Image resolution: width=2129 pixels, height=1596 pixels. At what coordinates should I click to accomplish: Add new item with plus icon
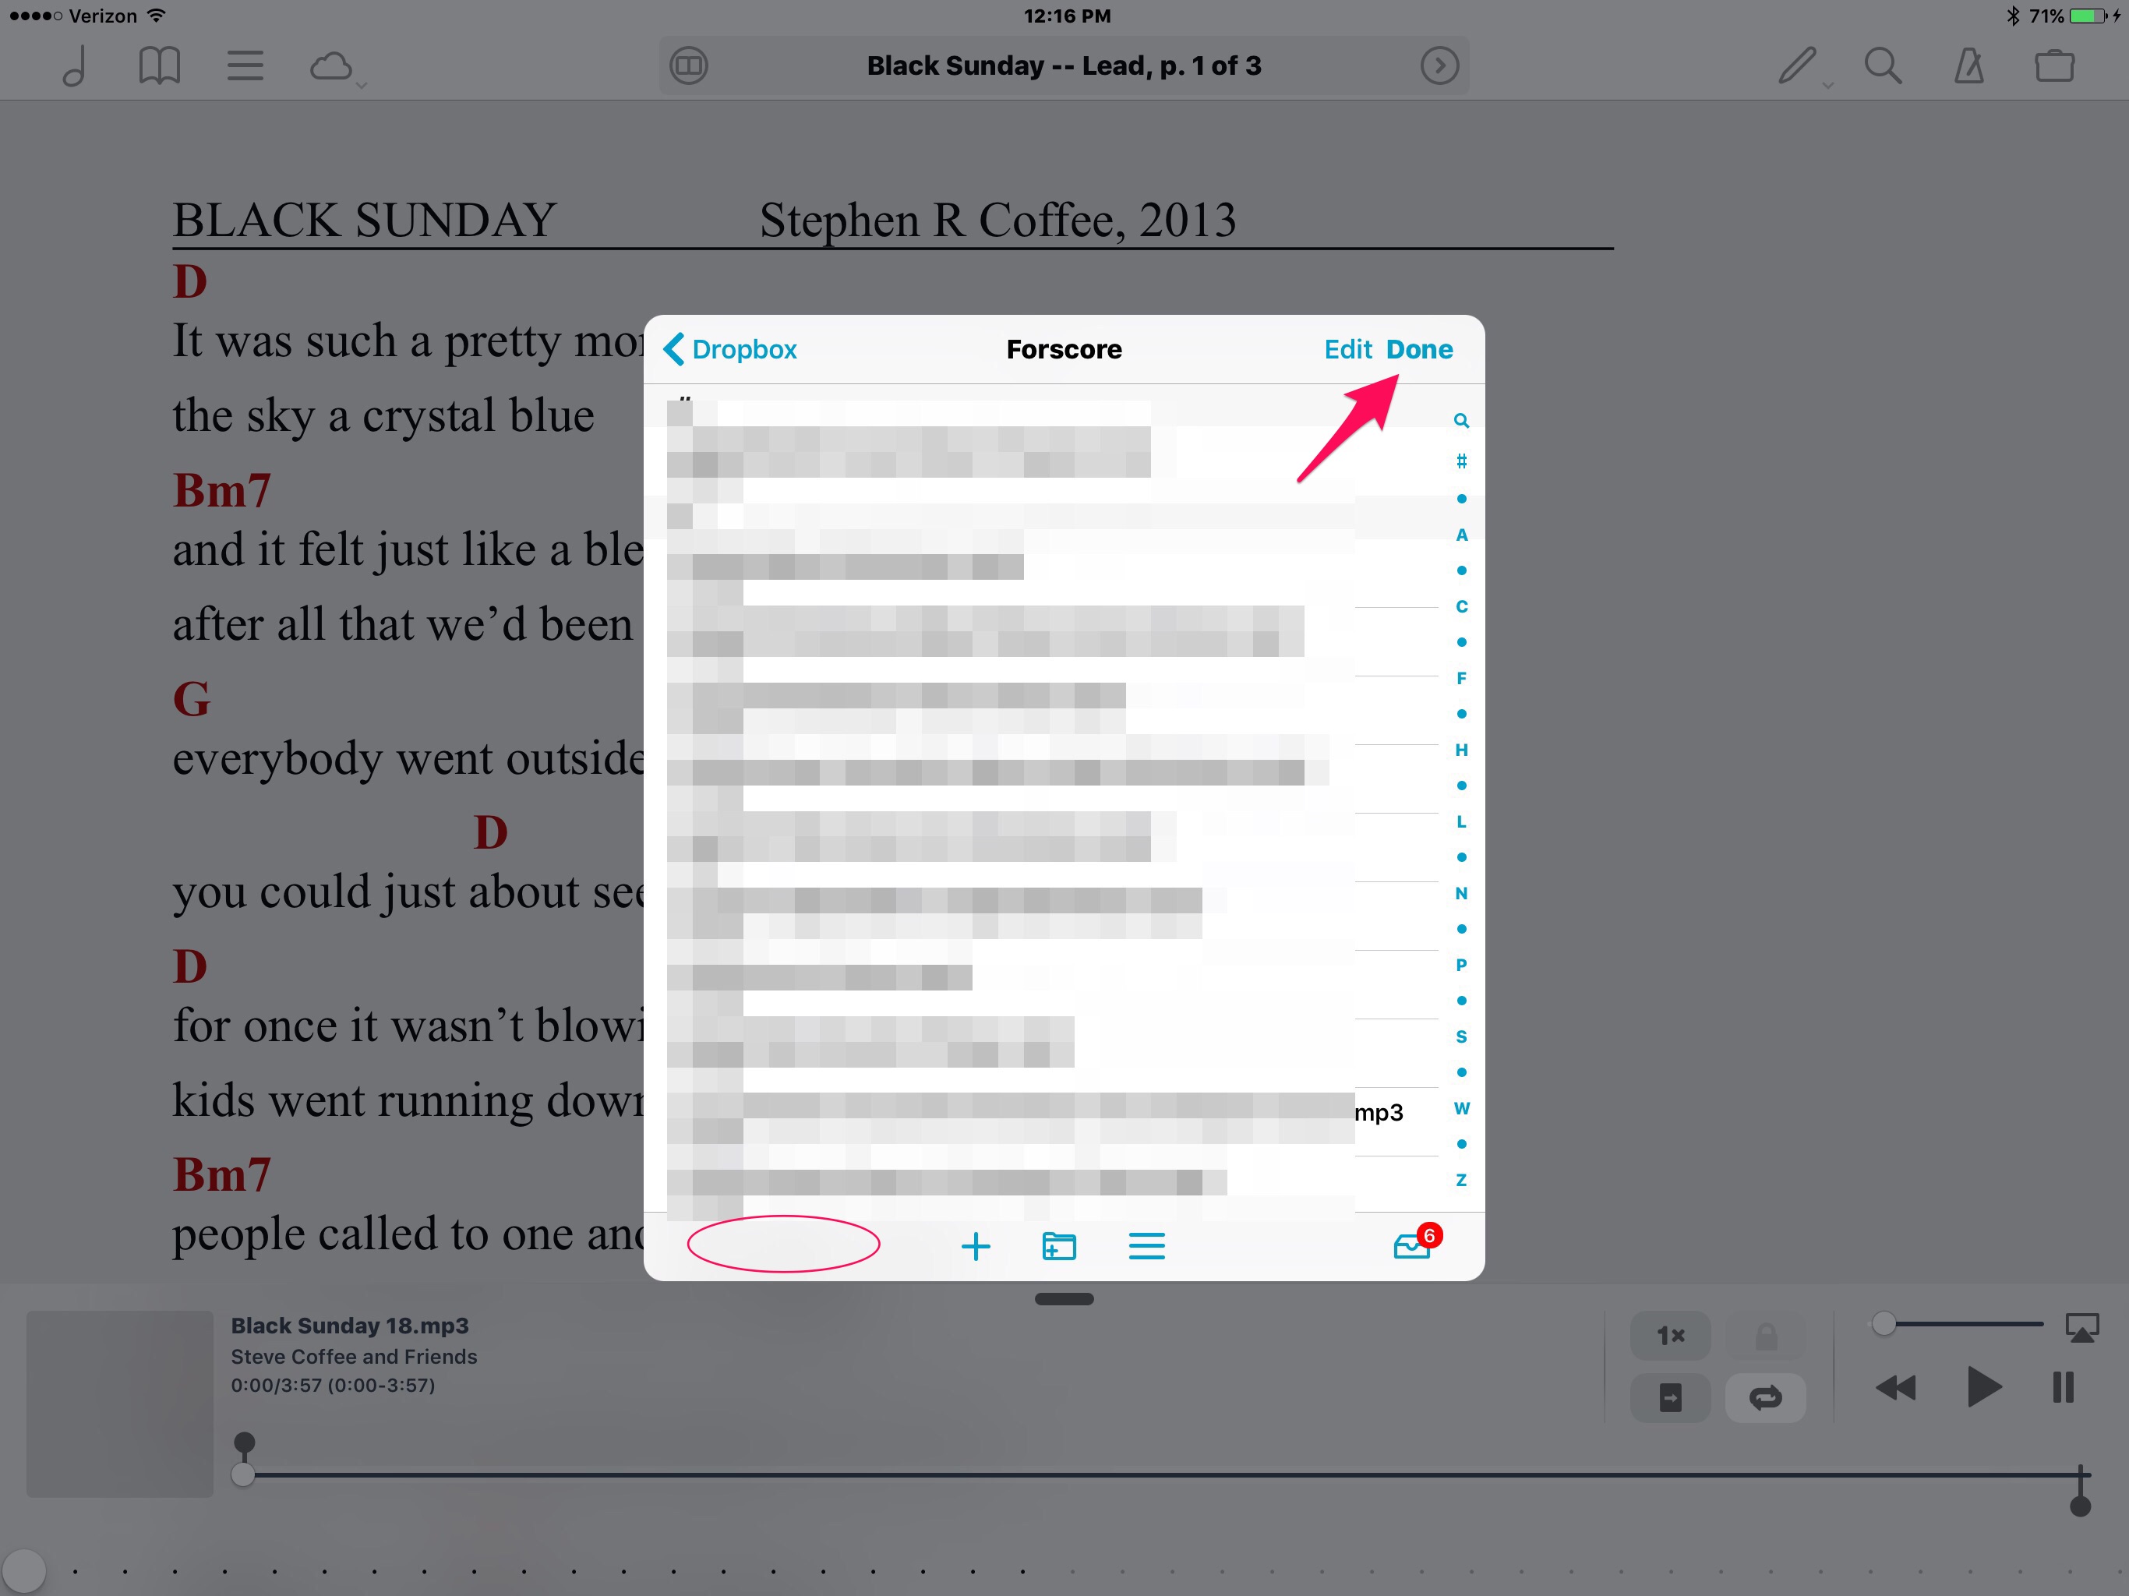point(975,1247)
